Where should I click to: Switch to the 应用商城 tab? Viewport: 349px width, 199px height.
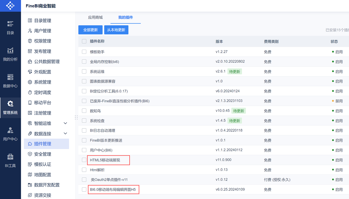tap(95, 17)
